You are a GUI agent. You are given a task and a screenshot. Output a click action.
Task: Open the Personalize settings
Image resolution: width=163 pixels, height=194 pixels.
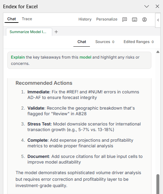click(107, 19)
